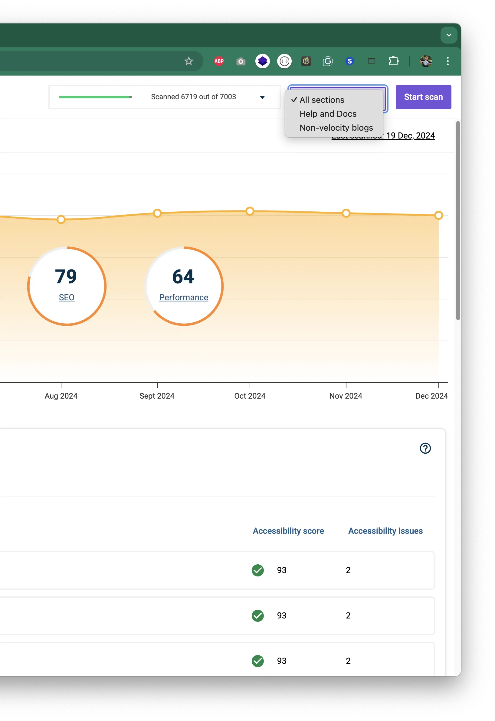Bookmark this page with the star icon
This screenshot has height=721, width=495.
point(188,61)
